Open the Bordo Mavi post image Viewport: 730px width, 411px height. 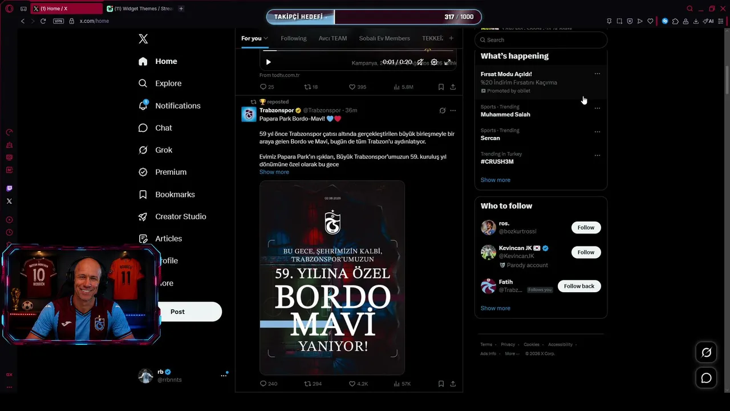pyautogui.click(x=332, y=277)
